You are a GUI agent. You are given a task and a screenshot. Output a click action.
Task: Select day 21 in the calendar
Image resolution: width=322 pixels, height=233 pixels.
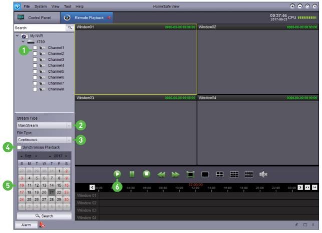pos(51,192)
